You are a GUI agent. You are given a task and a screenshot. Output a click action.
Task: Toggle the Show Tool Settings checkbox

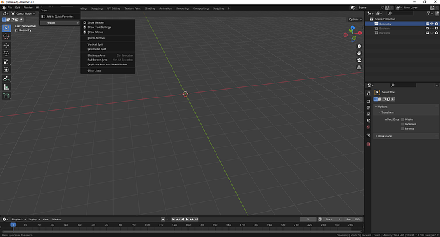(x=84, y=27)
